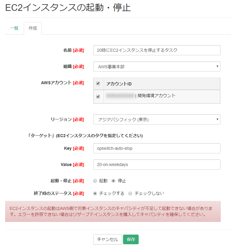The image size is (231, 249).
Task: Click the 組織 dropdown arrow icon
Action: (217, 66)
